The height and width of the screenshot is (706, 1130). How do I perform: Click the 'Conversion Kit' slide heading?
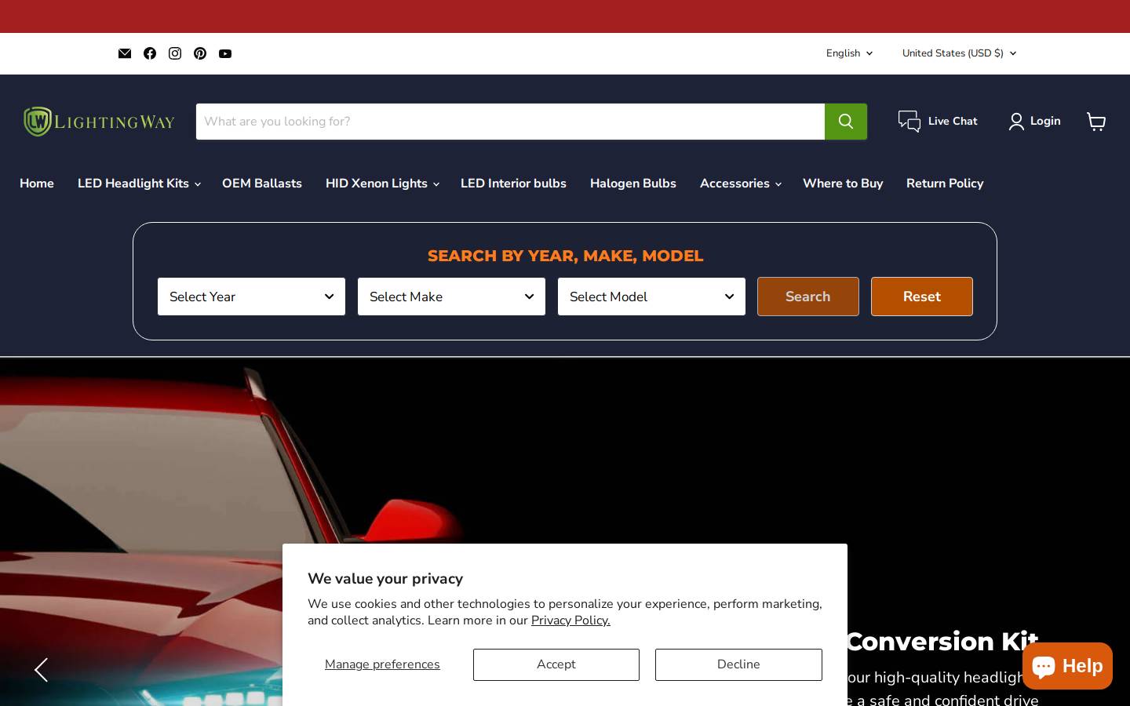click(x=942, y=642)
